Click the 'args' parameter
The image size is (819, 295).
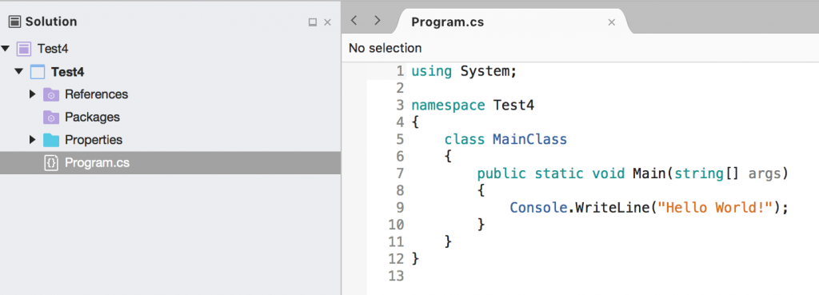[x=764, y=173]
